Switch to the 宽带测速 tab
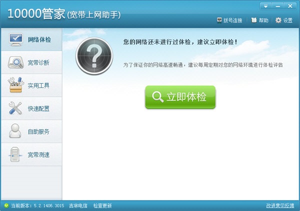Viewport: 300px width, 211px height. (x=31, y=155)
